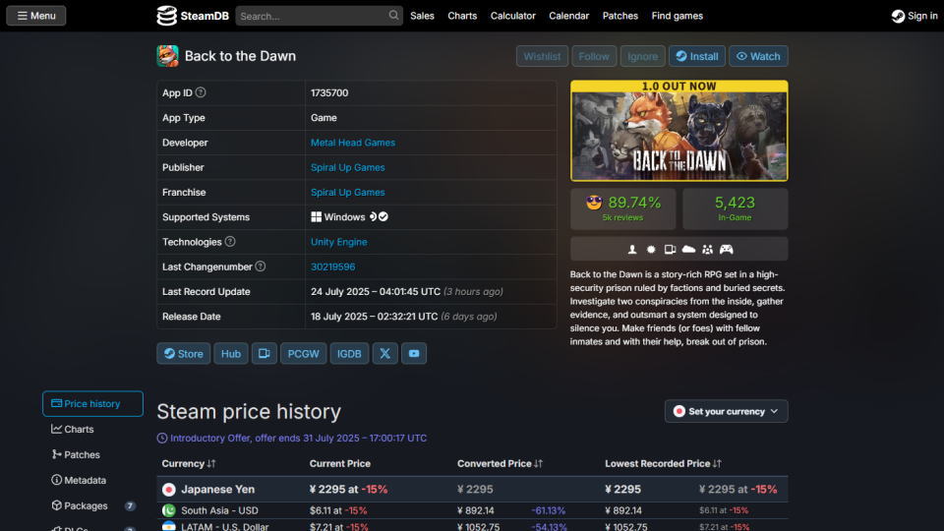Open the Unity Engine link
Screen dimensions: 944x531
point(339,242)
